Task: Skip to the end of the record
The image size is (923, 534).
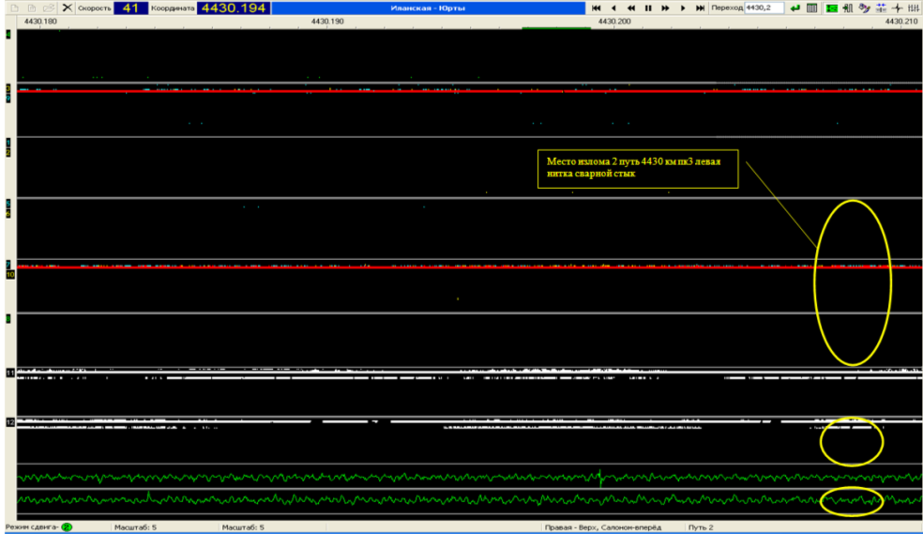Action: point(700,8)
